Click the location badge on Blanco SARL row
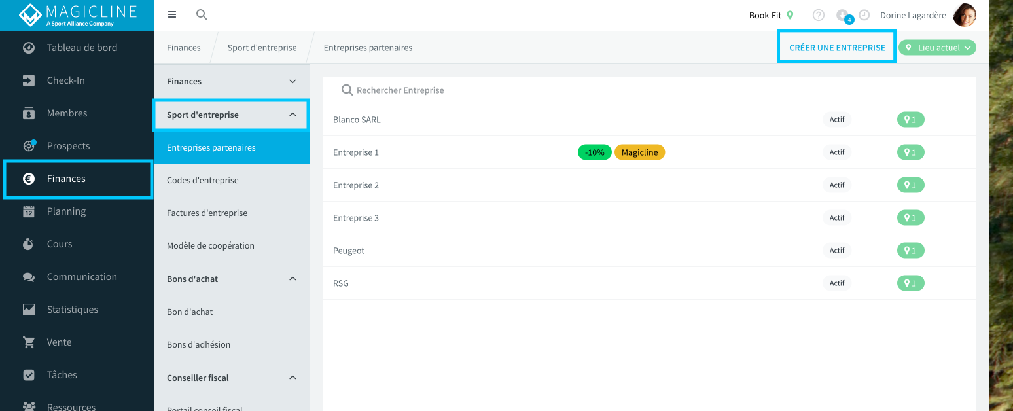The image size is (1013, 411). click(x=910, y=120)
